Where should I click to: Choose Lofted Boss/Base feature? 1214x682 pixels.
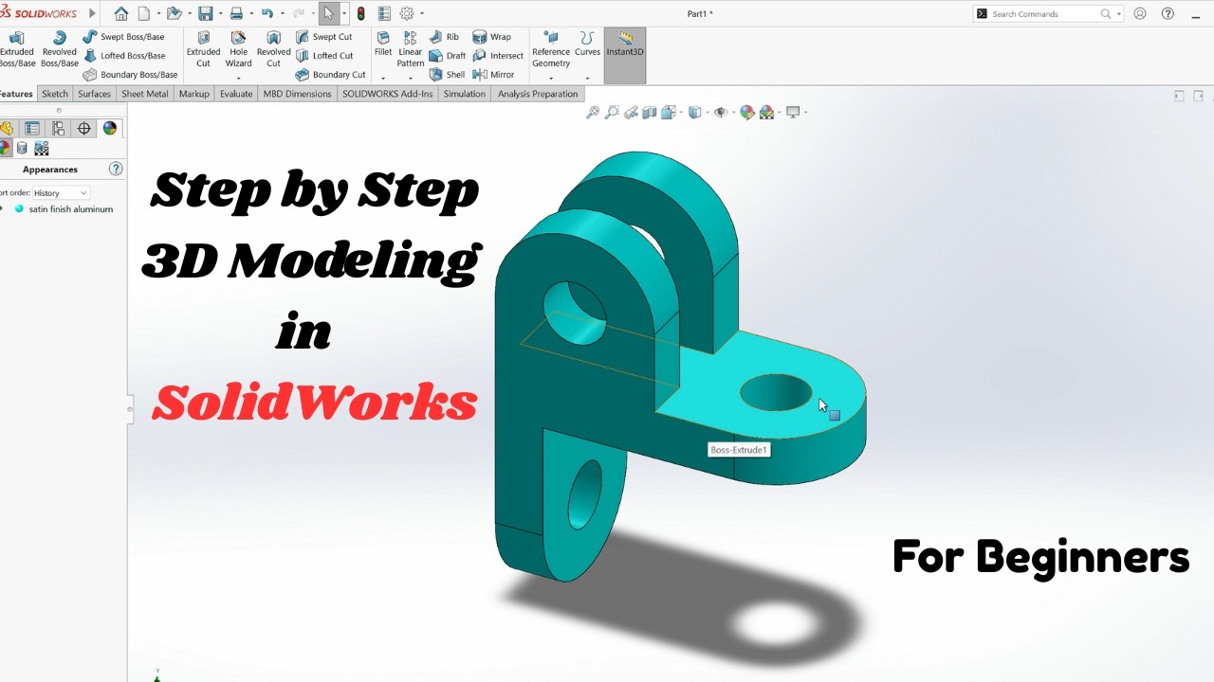click(x=124, y=56)
